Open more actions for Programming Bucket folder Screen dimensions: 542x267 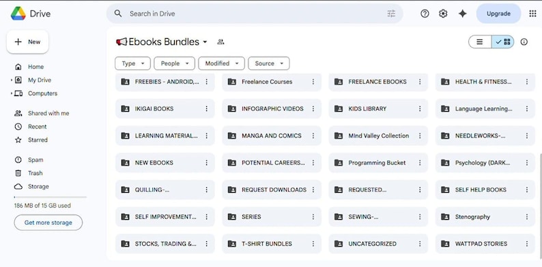pos(420,163)
